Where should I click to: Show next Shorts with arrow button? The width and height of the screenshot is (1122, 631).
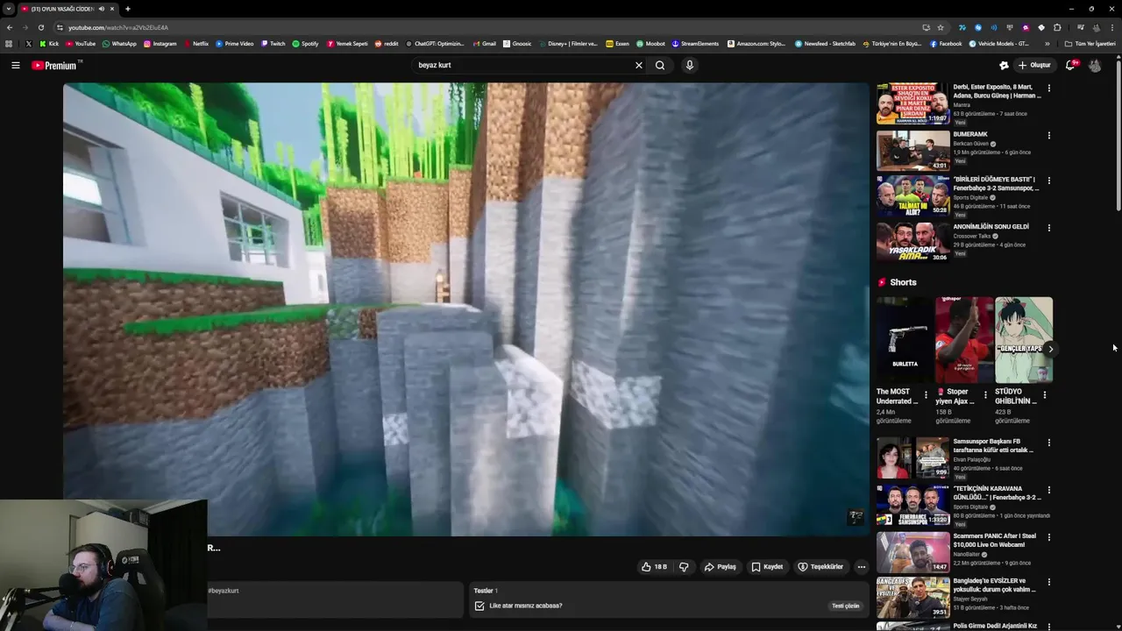point(1050,349)
